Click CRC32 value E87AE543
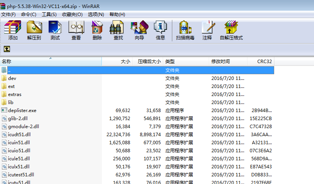The image size is (314, 184). tap(261, 167)
